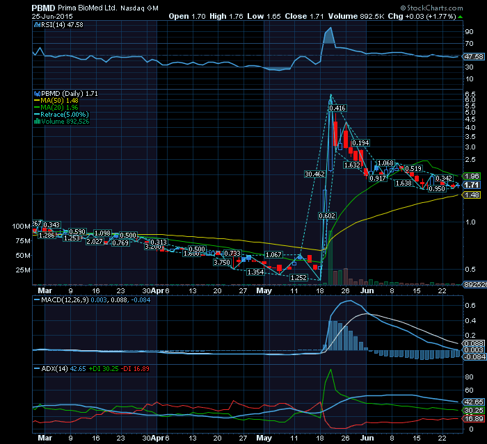Click the 'Open 1.70' value
The height and width of the screenshot is (444, 487).
tap(187, 17)
